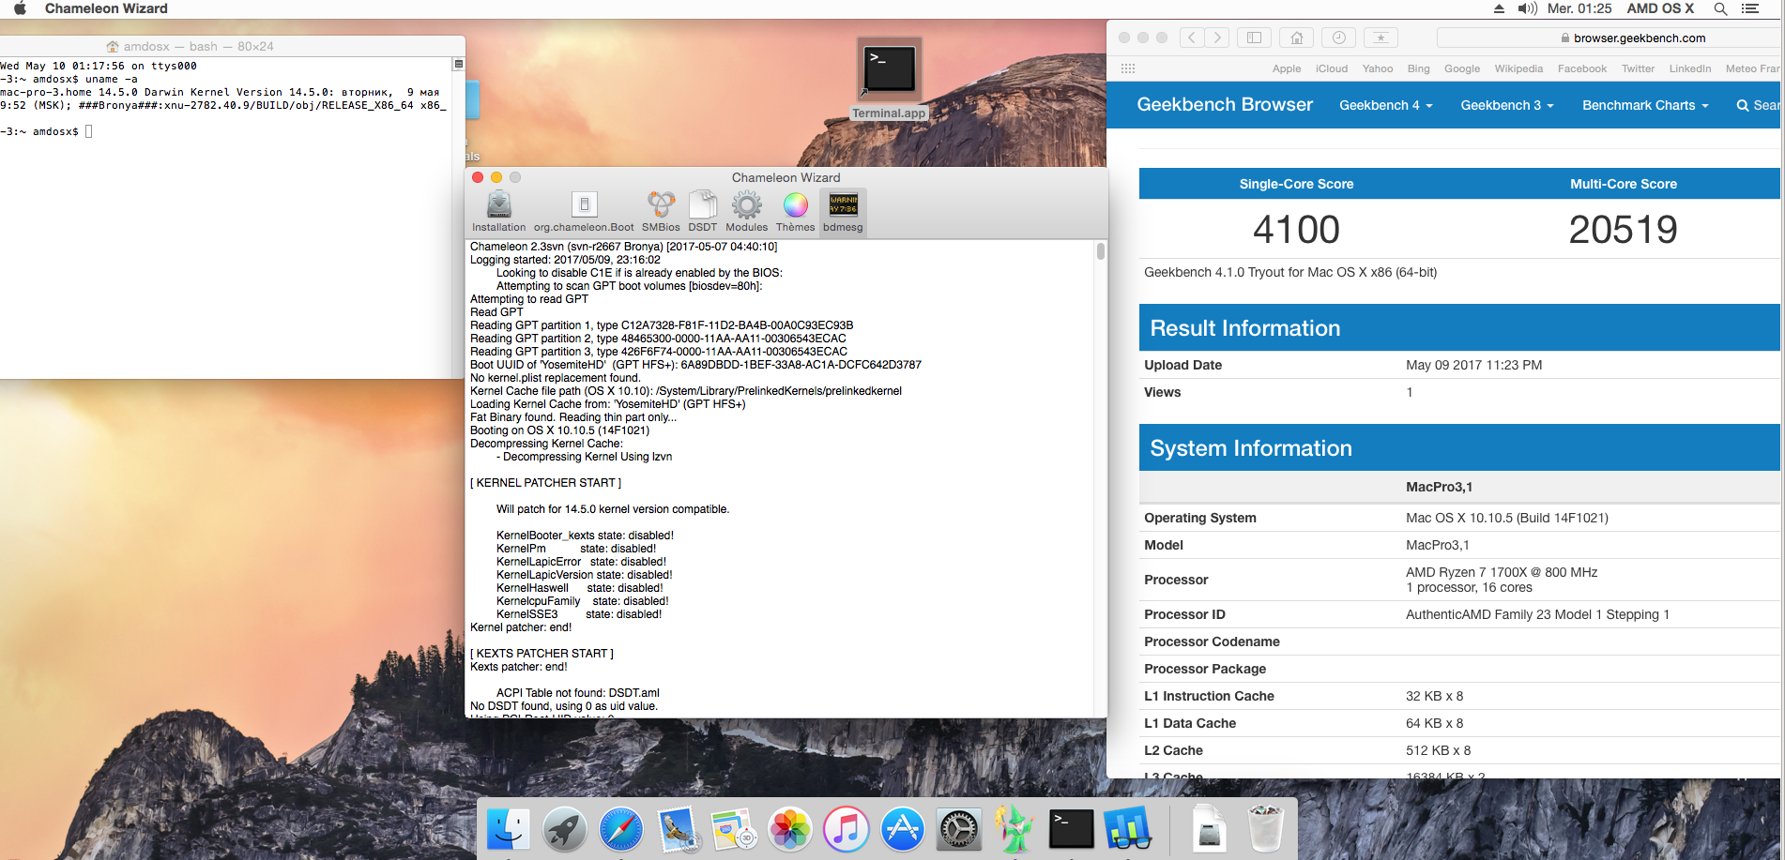Click the menu bar clock Mer. 01:25
The width and height of the screenshot is (1785, 860).
click(x=1579, y=8)
